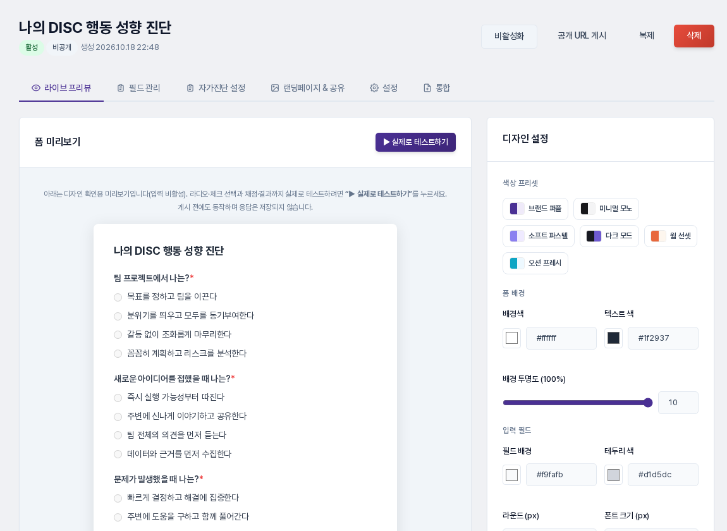The image size is (727, 531).
Task: Start 실제로 테스트하기
Action: point(415,142)
